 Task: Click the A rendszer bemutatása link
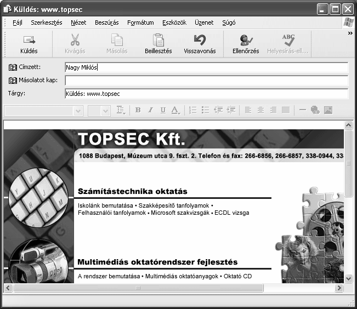click(109, 276)
